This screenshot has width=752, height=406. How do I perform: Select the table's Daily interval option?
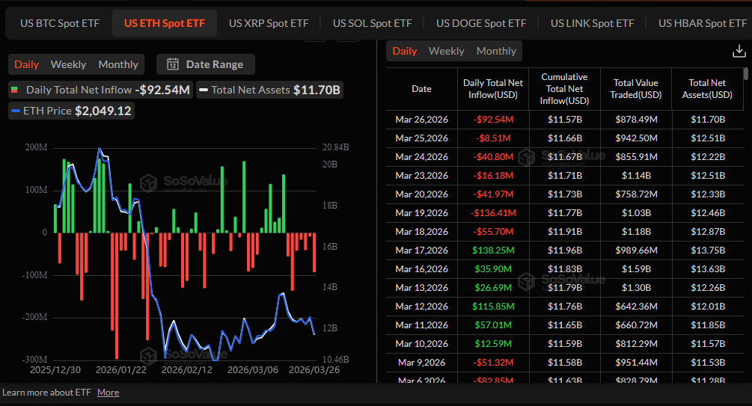pyautogui.click(x=404, y=51)
